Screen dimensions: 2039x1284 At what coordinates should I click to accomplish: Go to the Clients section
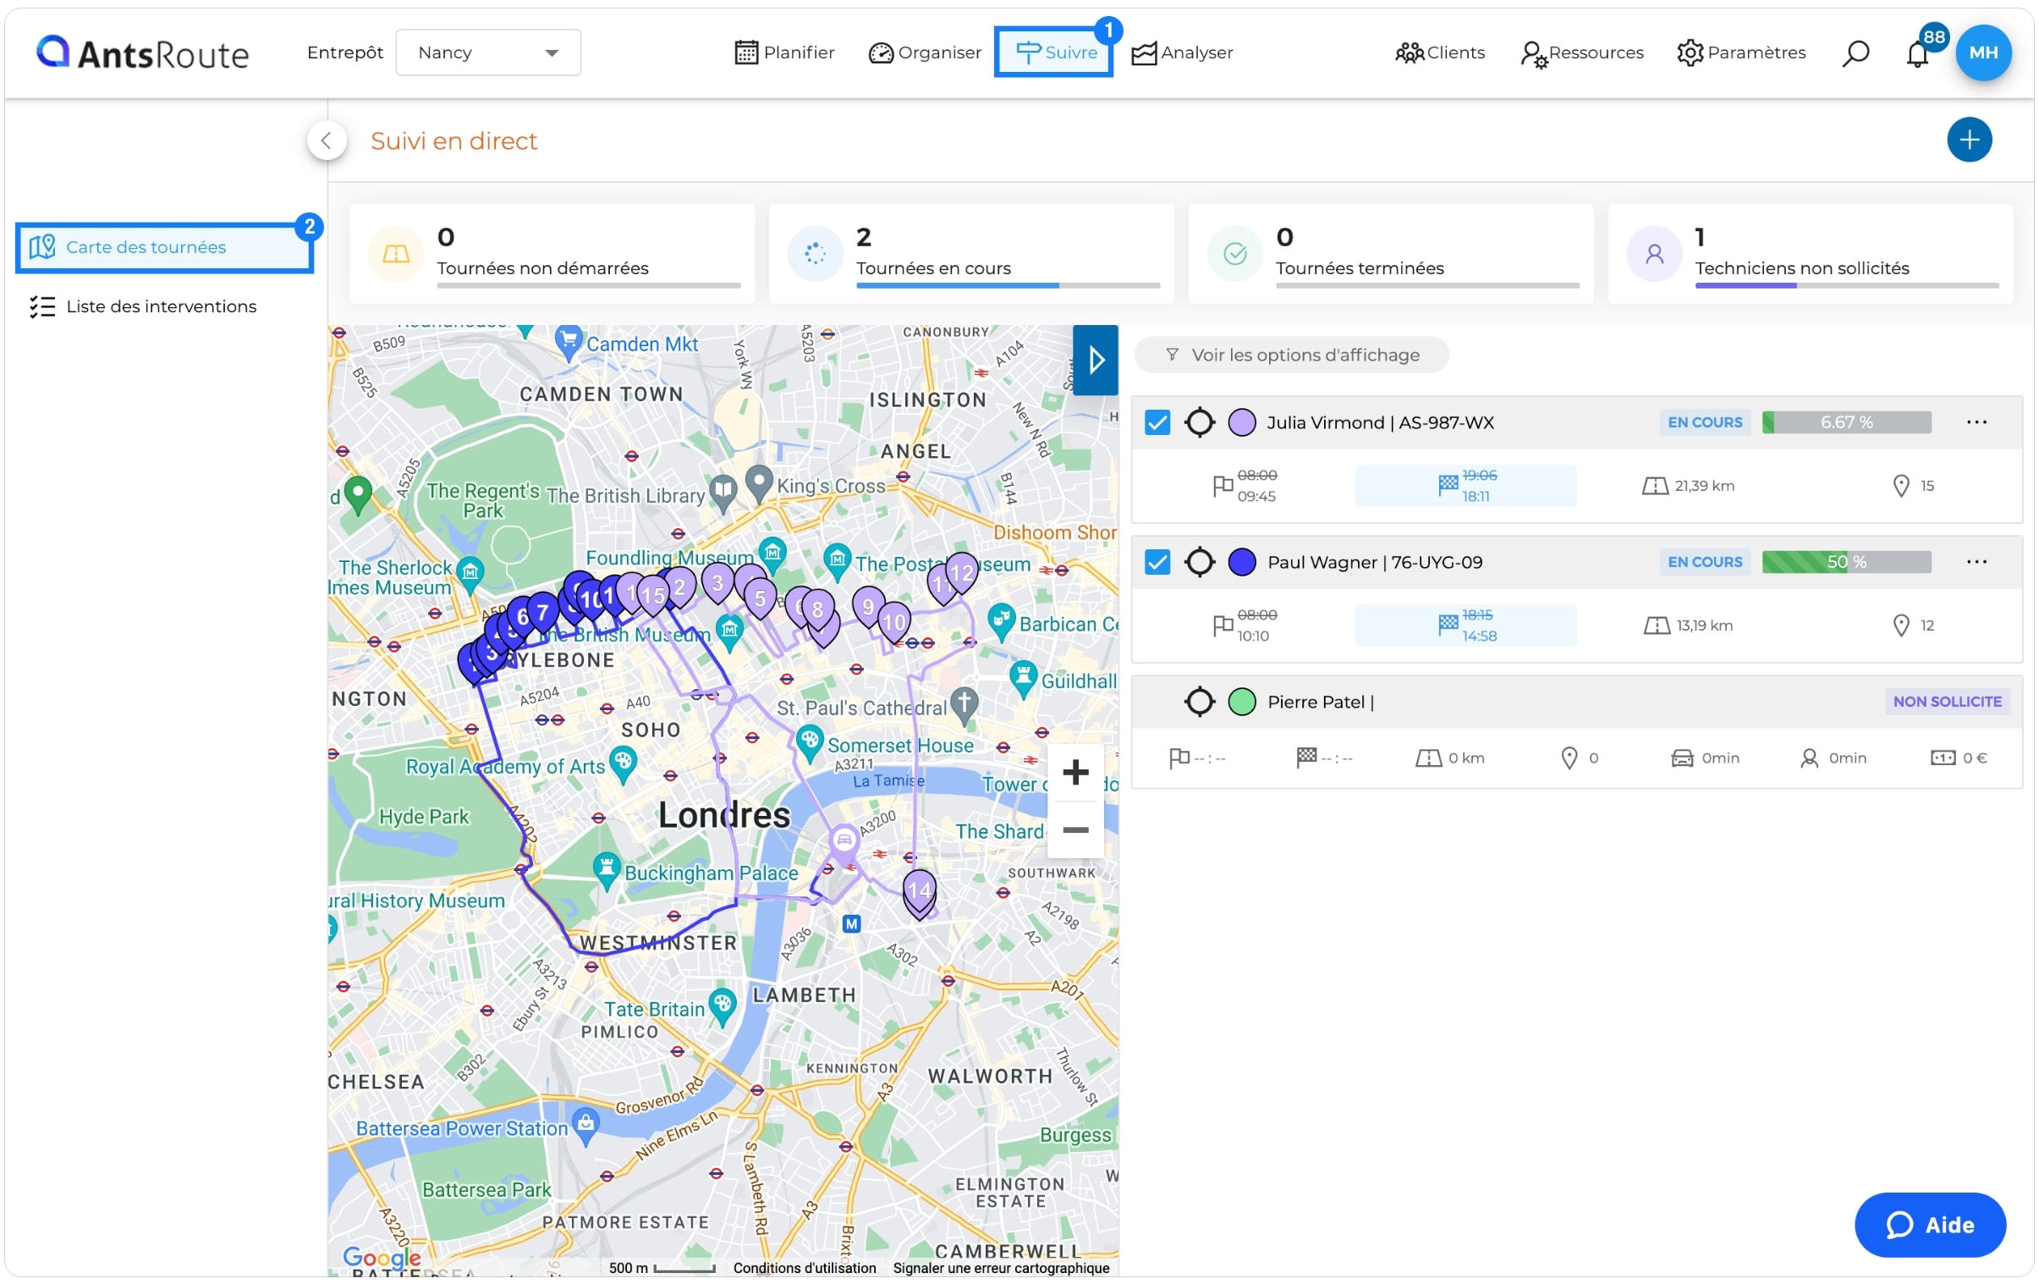1439,52
